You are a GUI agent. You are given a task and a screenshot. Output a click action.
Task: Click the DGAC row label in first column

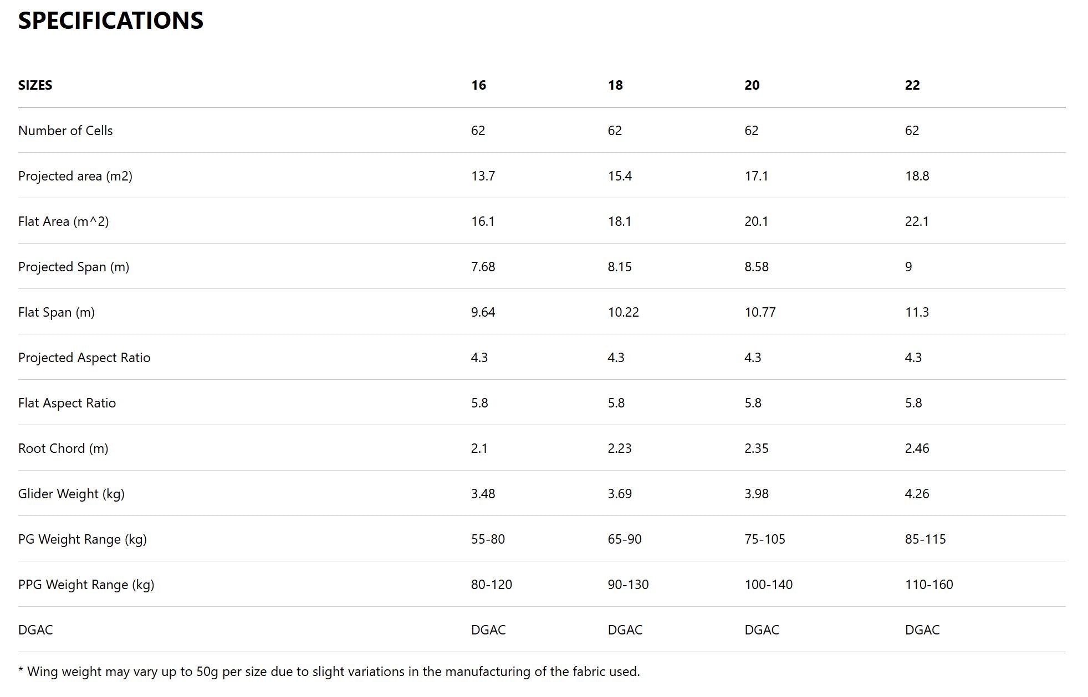[x=35, y=630]
